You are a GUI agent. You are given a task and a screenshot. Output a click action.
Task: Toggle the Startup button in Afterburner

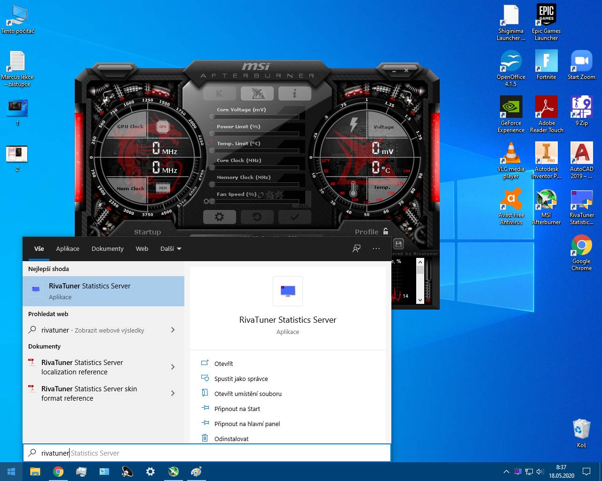[147, 232]
